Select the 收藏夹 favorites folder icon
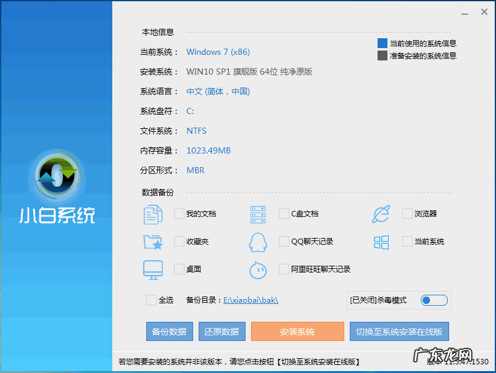The image size is (496, 373). [x=152, y=242]
